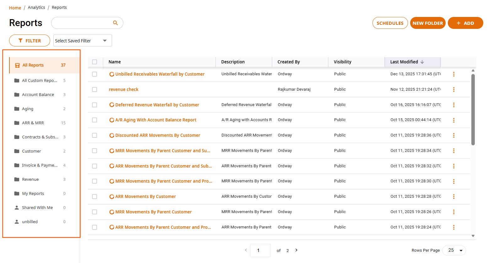Click the Aging folder icon
Image resolution: width=493 pixels, height=263 pixels.
click(17, 109)
